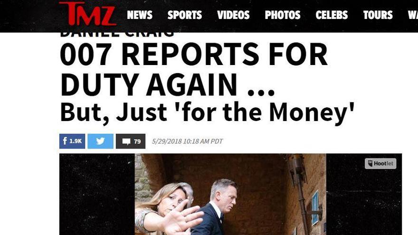Click the 1.9K Facebook share count
The width and height of the screenshot is (418, 235).
(x=76, y=141)
